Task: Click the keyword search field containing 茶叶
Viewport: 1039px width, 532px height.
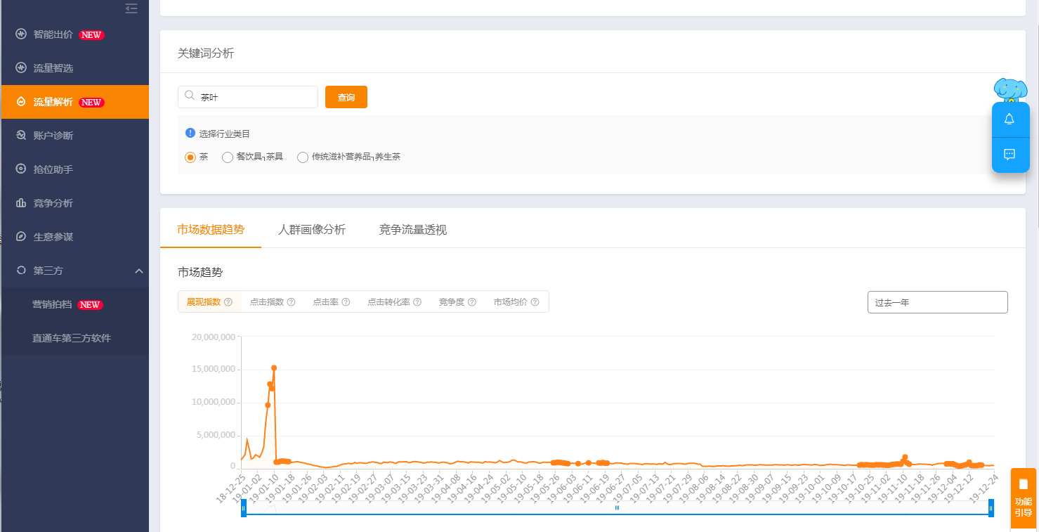Action: [x=253, y=98]
